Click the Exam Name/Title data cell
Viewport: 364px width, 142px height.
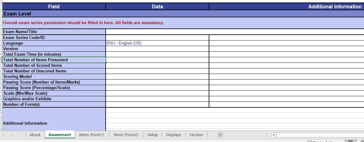157,32
